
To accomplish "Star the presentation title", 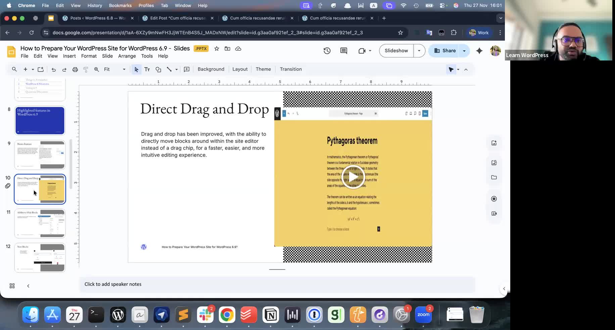I will coord(217,49).
